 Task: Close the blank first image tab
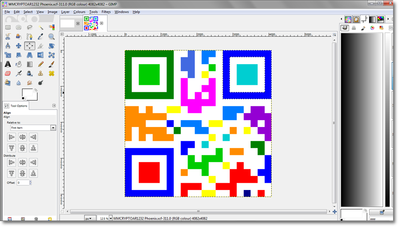pyautogui.click(x=78, y=23)
